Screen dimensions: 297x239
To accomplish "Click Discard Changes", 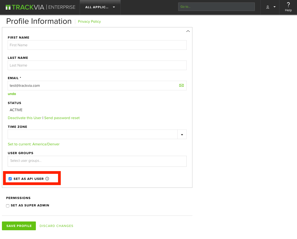I will coord(56,226).
